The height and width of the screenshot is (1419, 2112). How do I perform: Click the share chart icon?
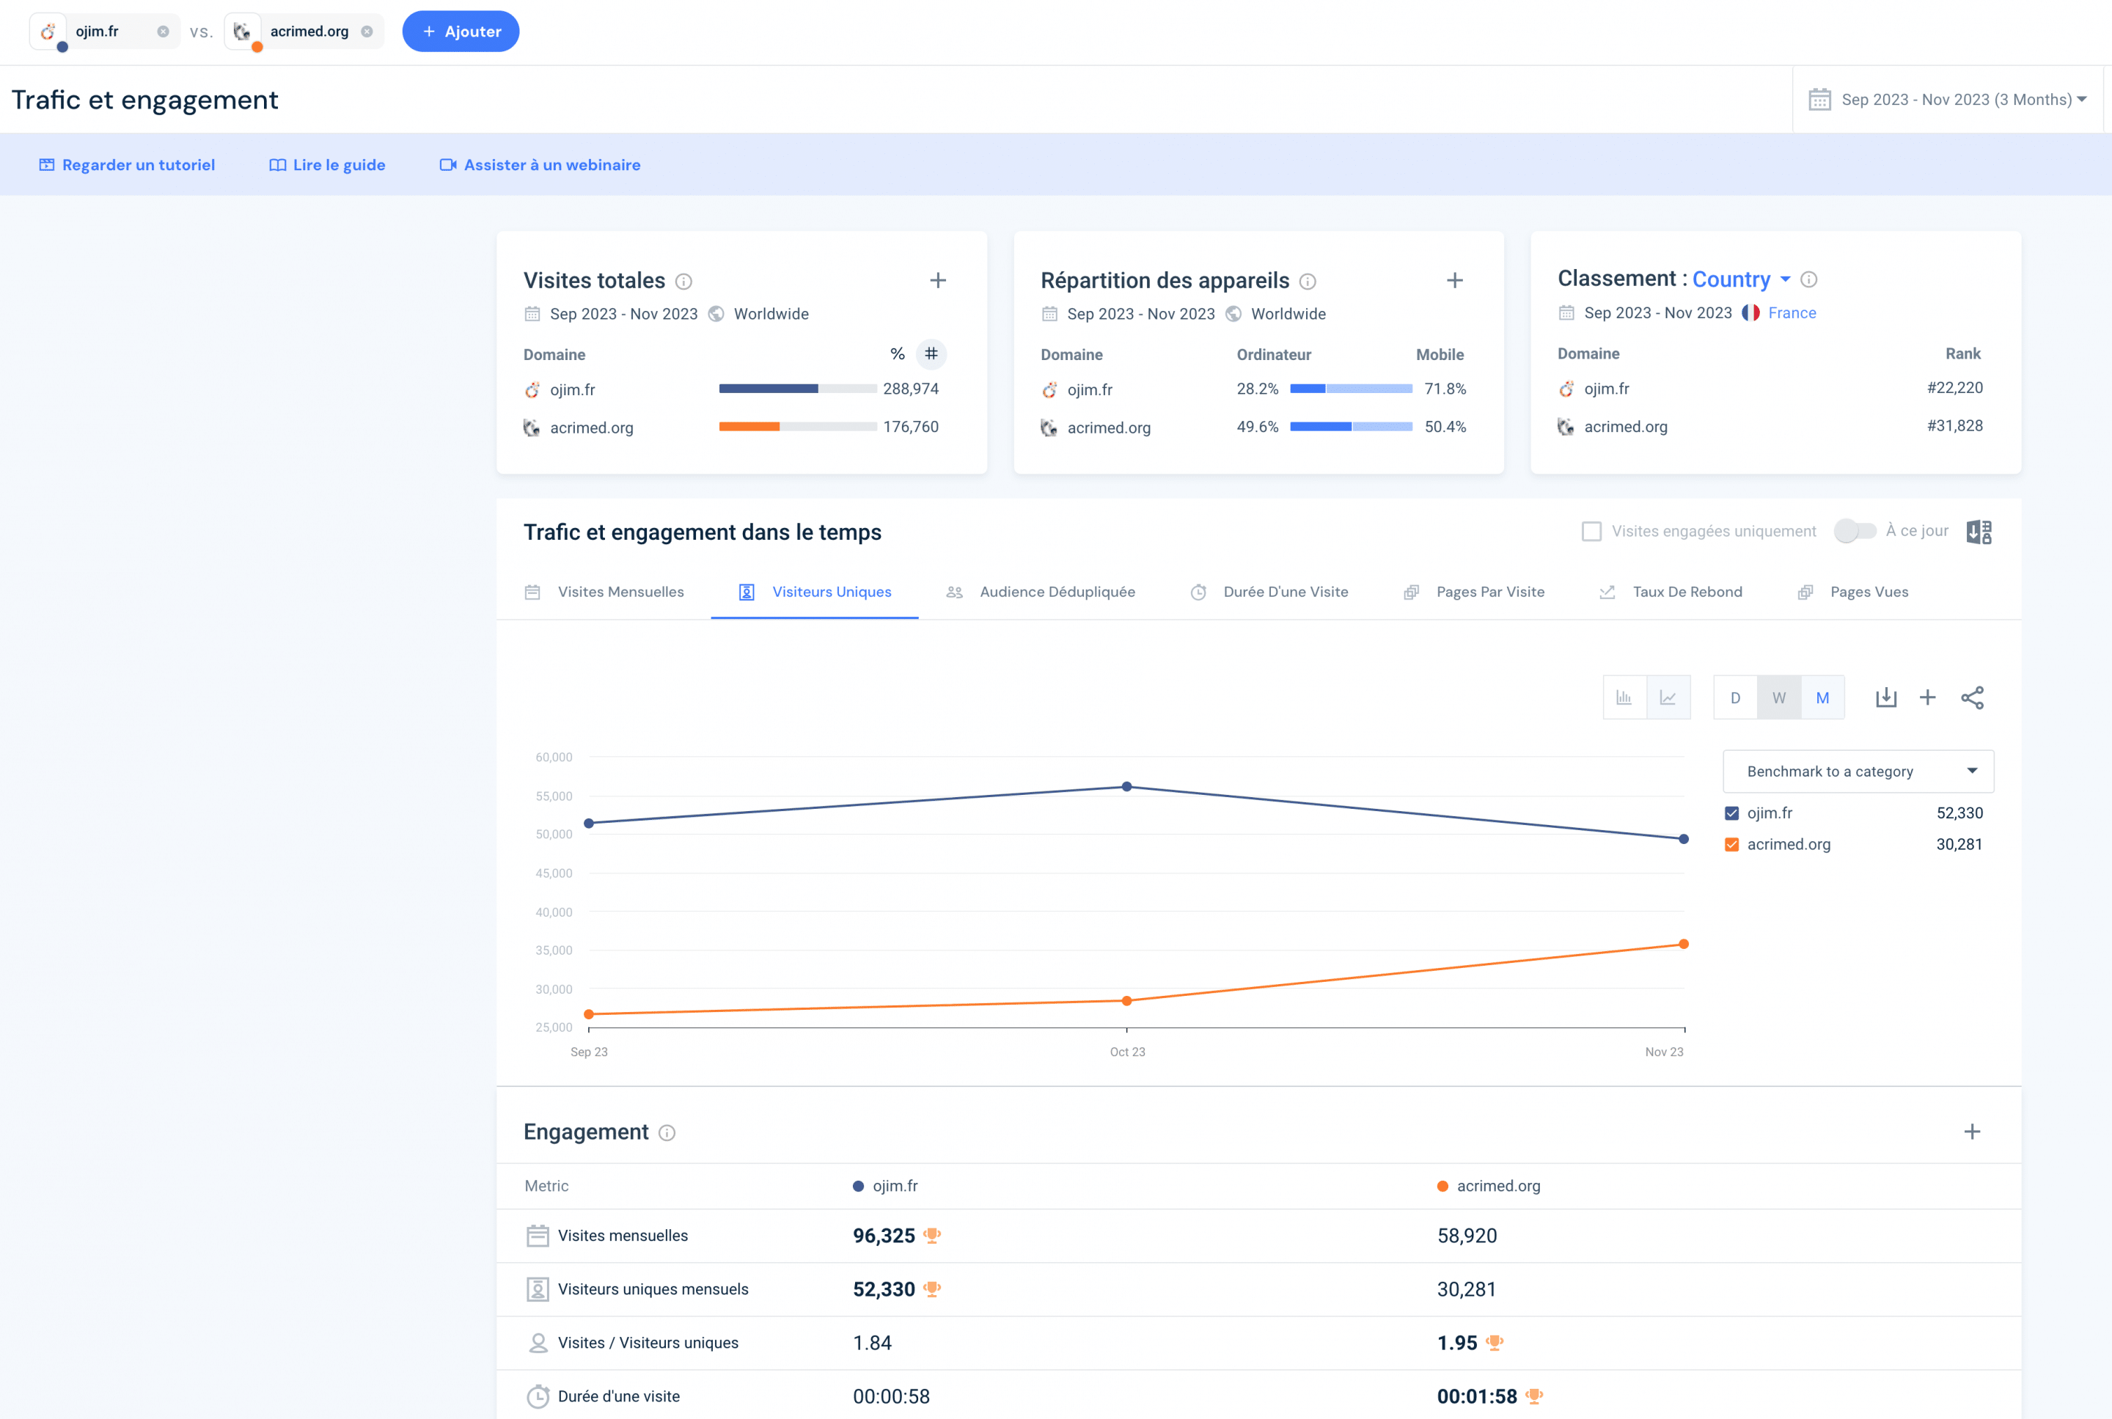[1972, 697]
